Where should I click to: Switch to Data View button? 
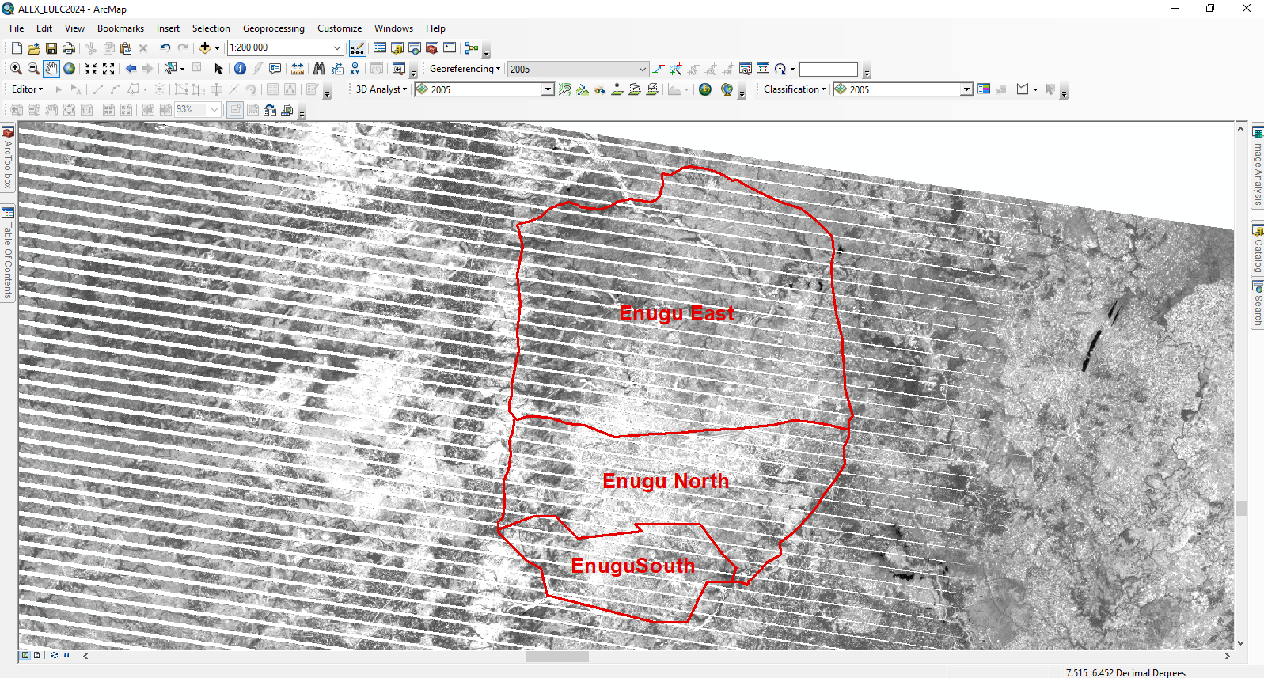25,655
